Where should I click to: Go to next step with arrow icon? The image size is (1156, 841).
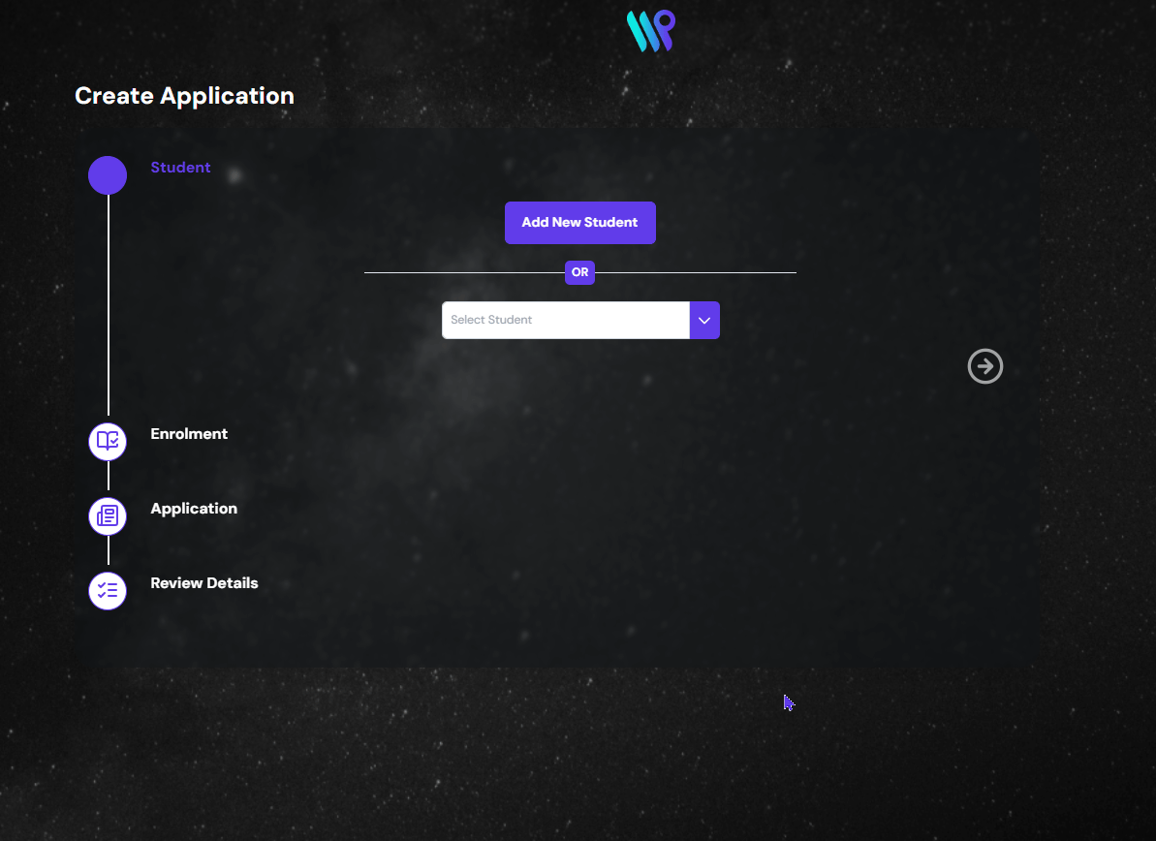[x=984, y=366]
